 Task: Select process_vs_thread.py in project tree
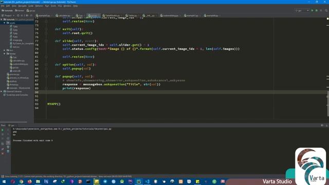[17, 78]
